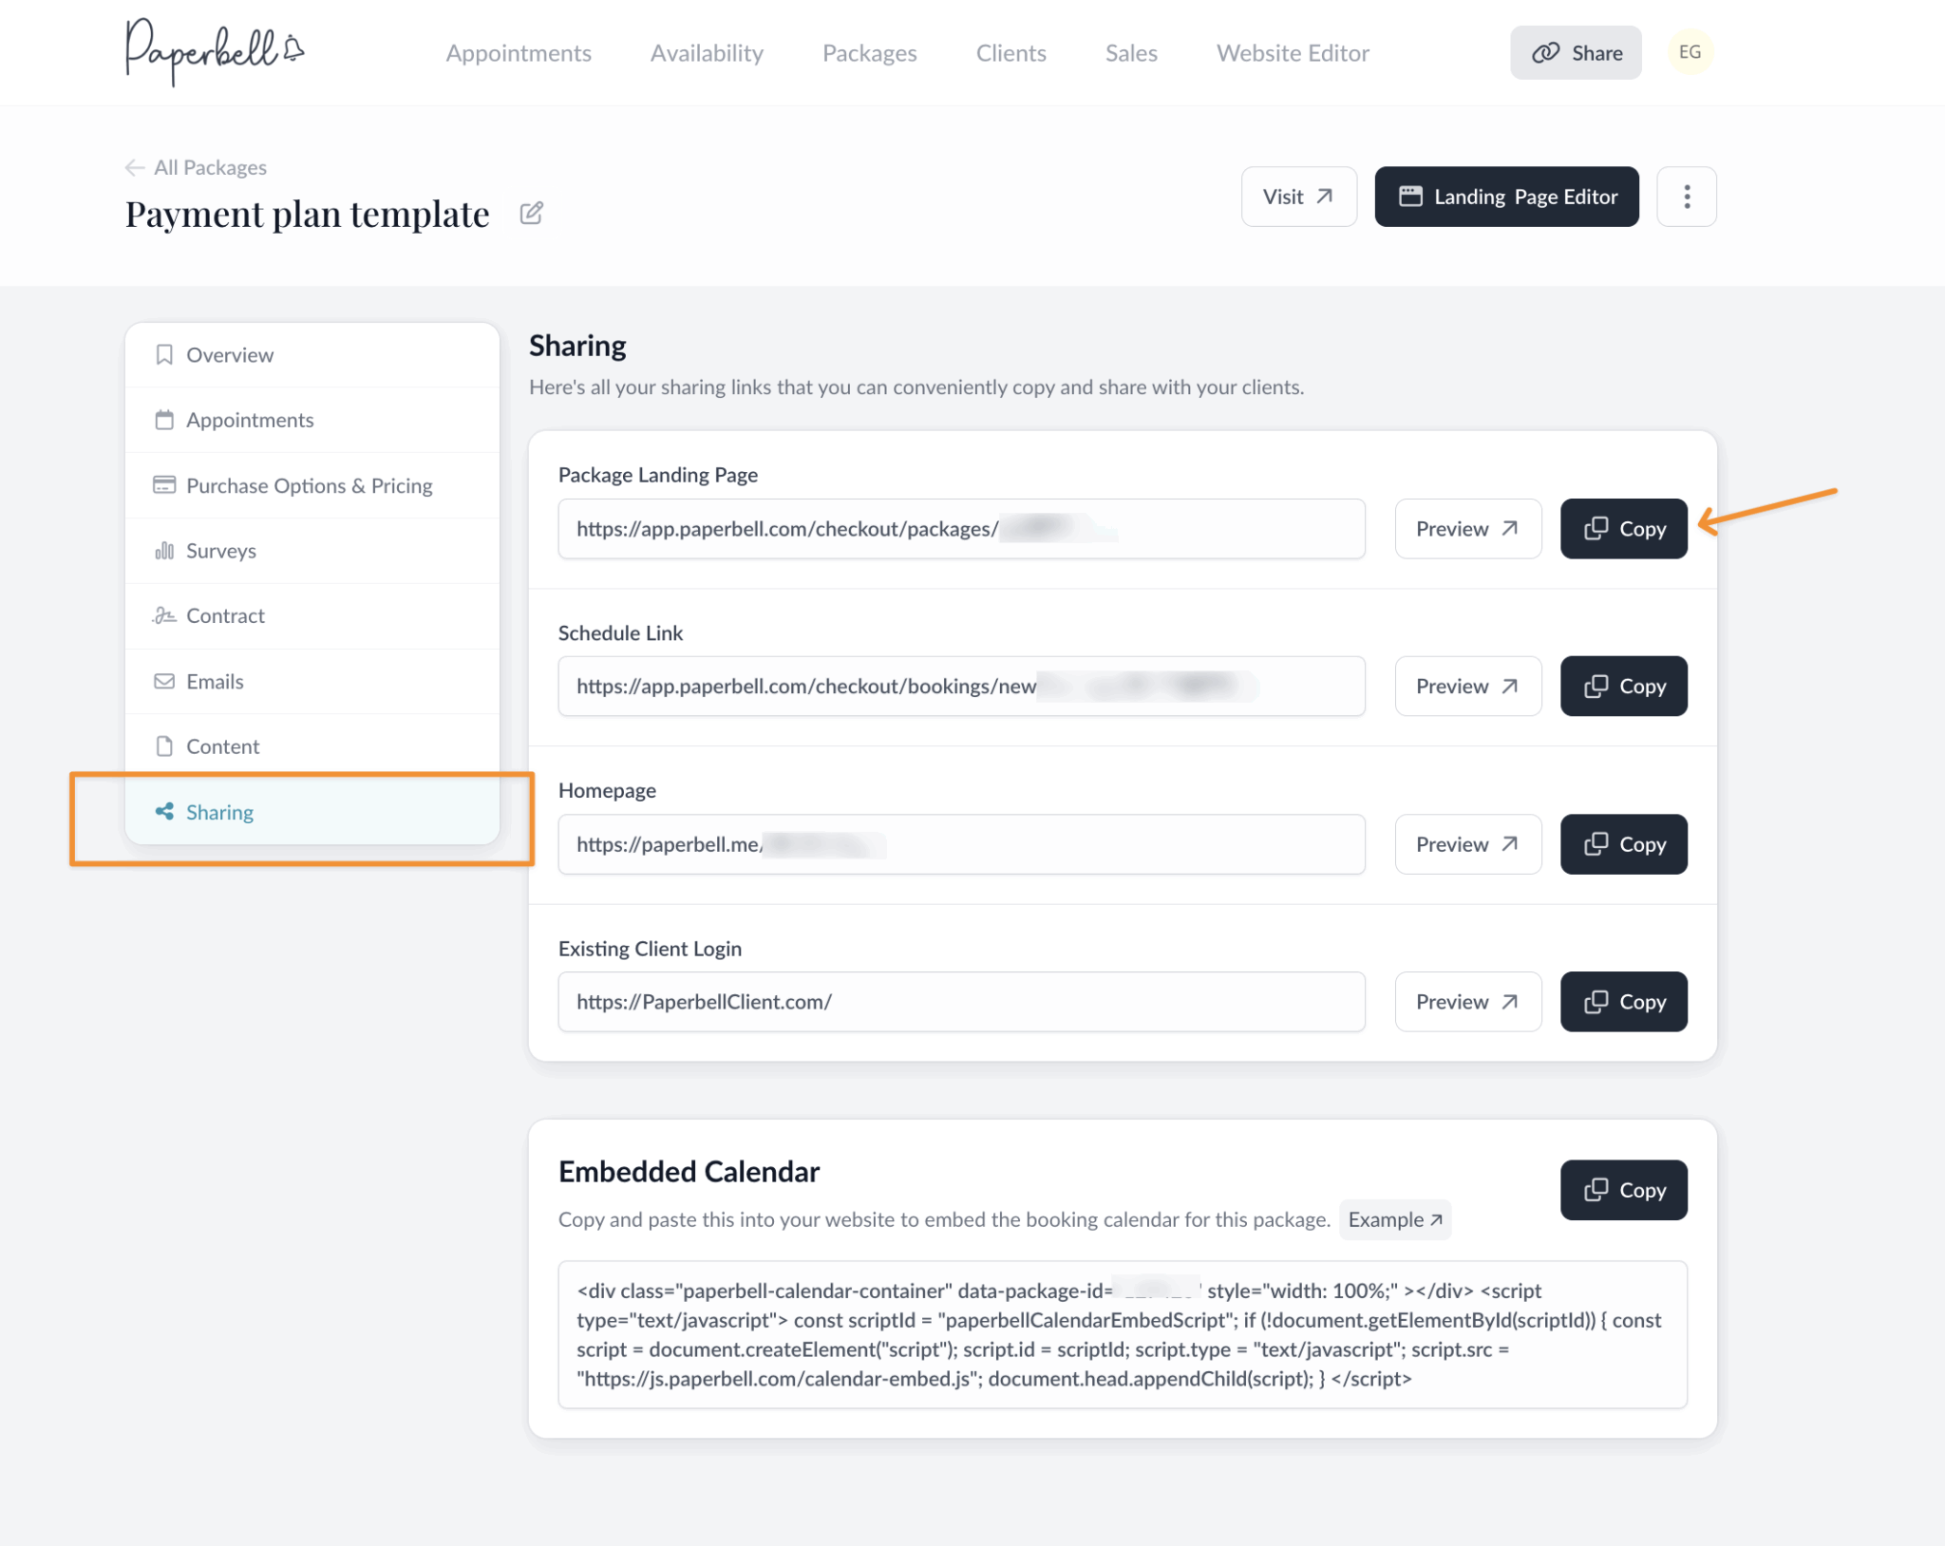Open the Surveys section via chart icon
The image size is (1945, 1546).
click(x=163, y=551)
